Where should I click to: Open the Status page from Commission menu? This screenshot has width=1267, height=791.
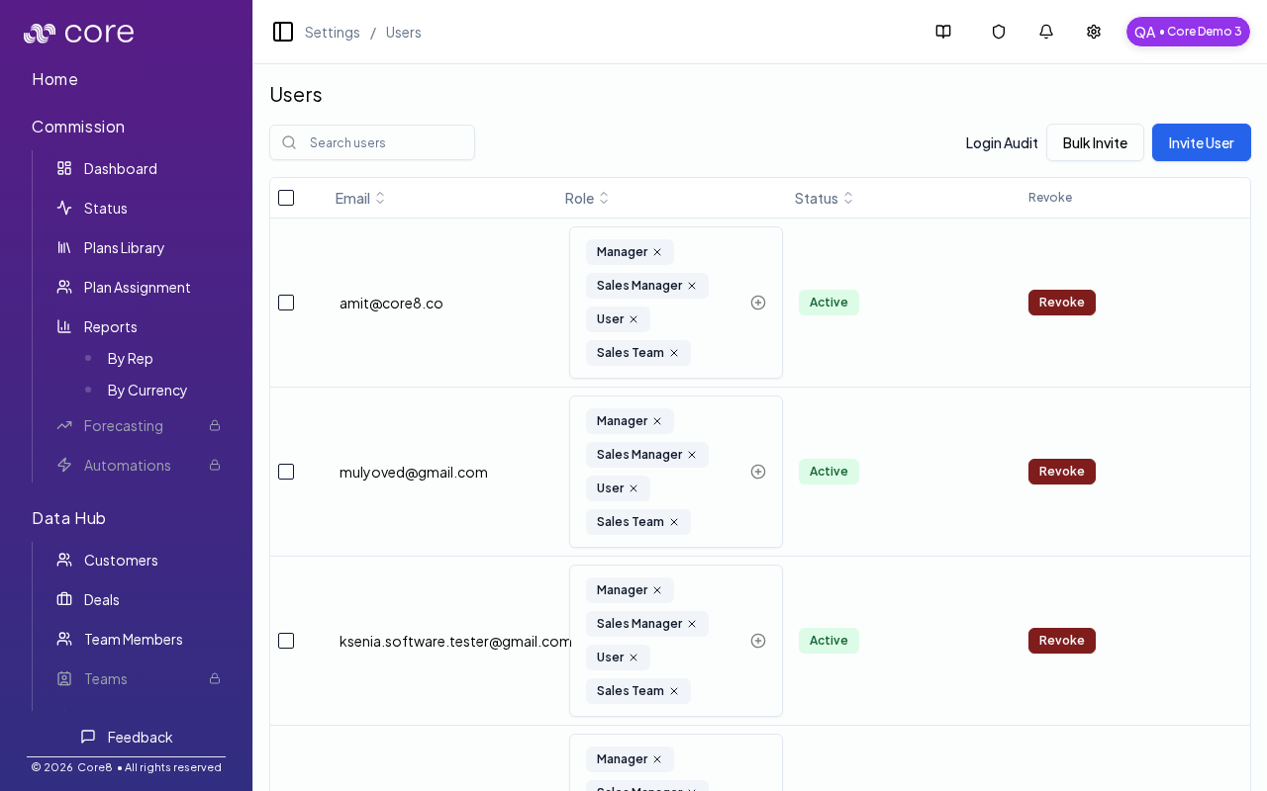105,208
